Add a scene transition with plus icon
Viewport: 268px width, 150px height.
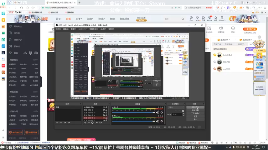[176, 111]
